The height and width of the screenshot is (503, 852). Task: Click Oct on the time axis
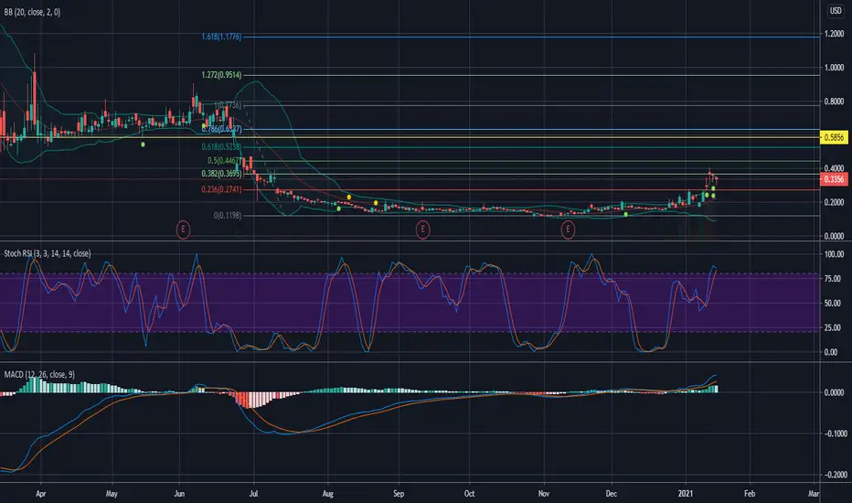(x=470, y=494)
